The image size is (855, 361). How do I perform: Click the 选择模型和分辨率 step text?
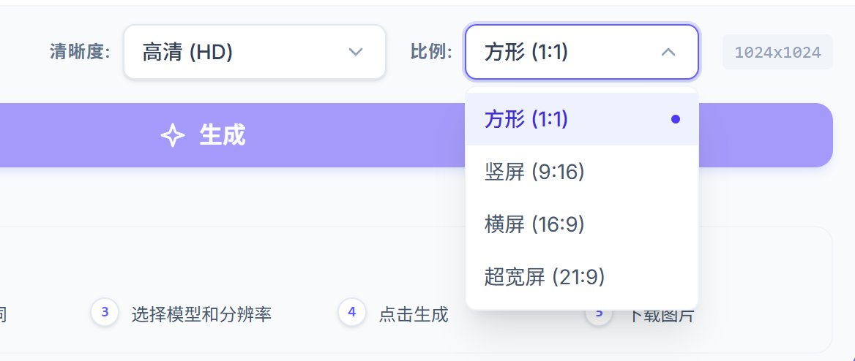[201, 314]
